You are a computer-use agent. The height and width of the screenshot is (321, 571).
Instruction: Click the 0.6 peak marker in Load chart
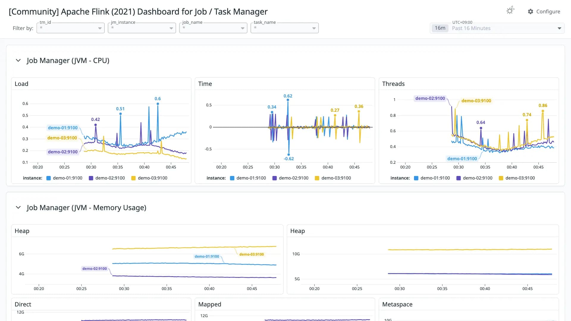coord(158,104)
